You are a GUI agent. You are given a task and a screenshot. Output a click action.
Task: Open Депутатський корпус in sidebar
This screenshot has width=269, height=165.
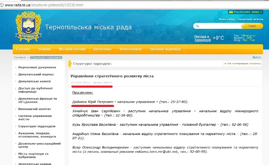[x=36, y=74]
